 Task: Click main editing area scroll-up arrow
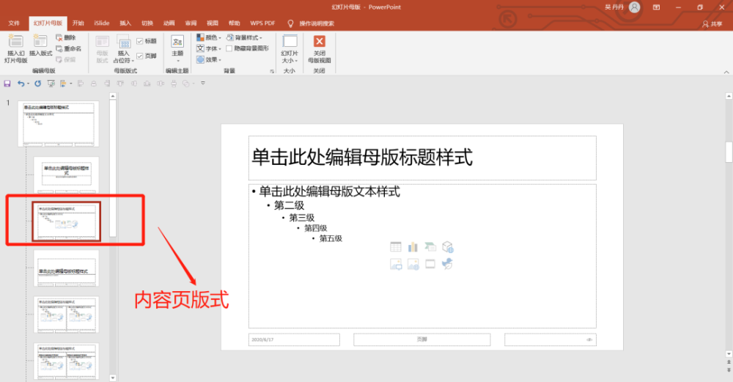pos(729,96)
